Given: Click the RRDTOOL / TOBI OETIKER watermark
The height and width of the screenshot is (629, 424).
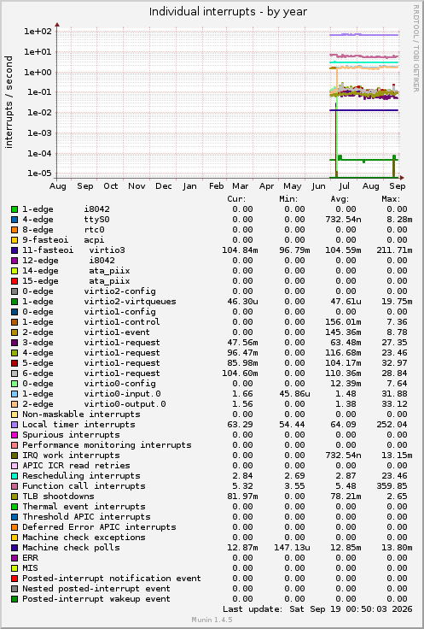Looking at the screenshot, I should (415, 49).
